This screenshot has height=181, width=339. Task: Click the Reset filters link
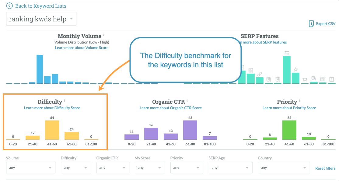325,168
